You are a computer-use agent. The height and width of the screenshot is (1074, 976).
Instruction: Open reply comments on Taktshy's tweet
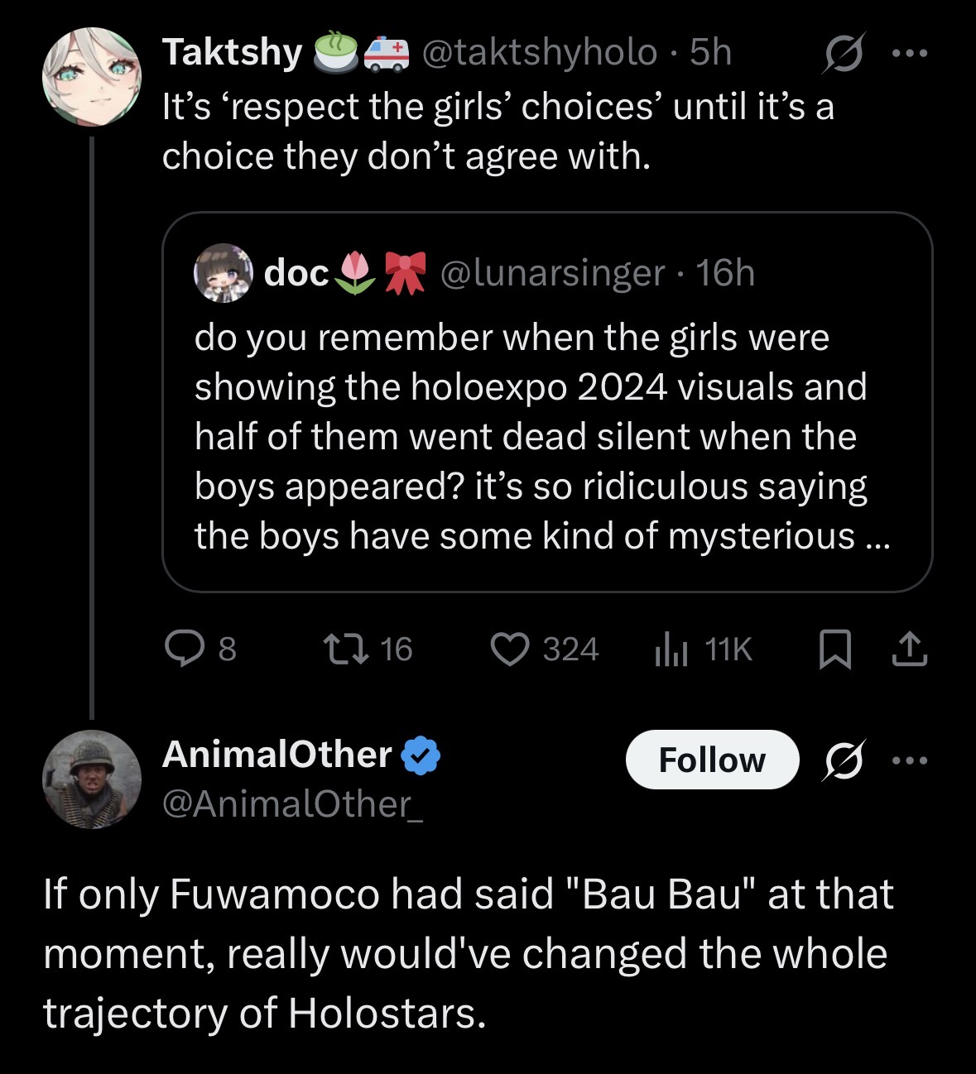pos(183,649)
